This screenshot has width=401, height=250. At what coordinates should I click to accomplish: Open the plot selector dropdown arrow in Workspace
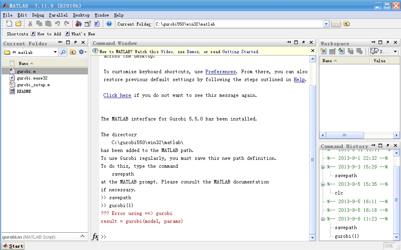pyautogui.click(x=395, y=52)
